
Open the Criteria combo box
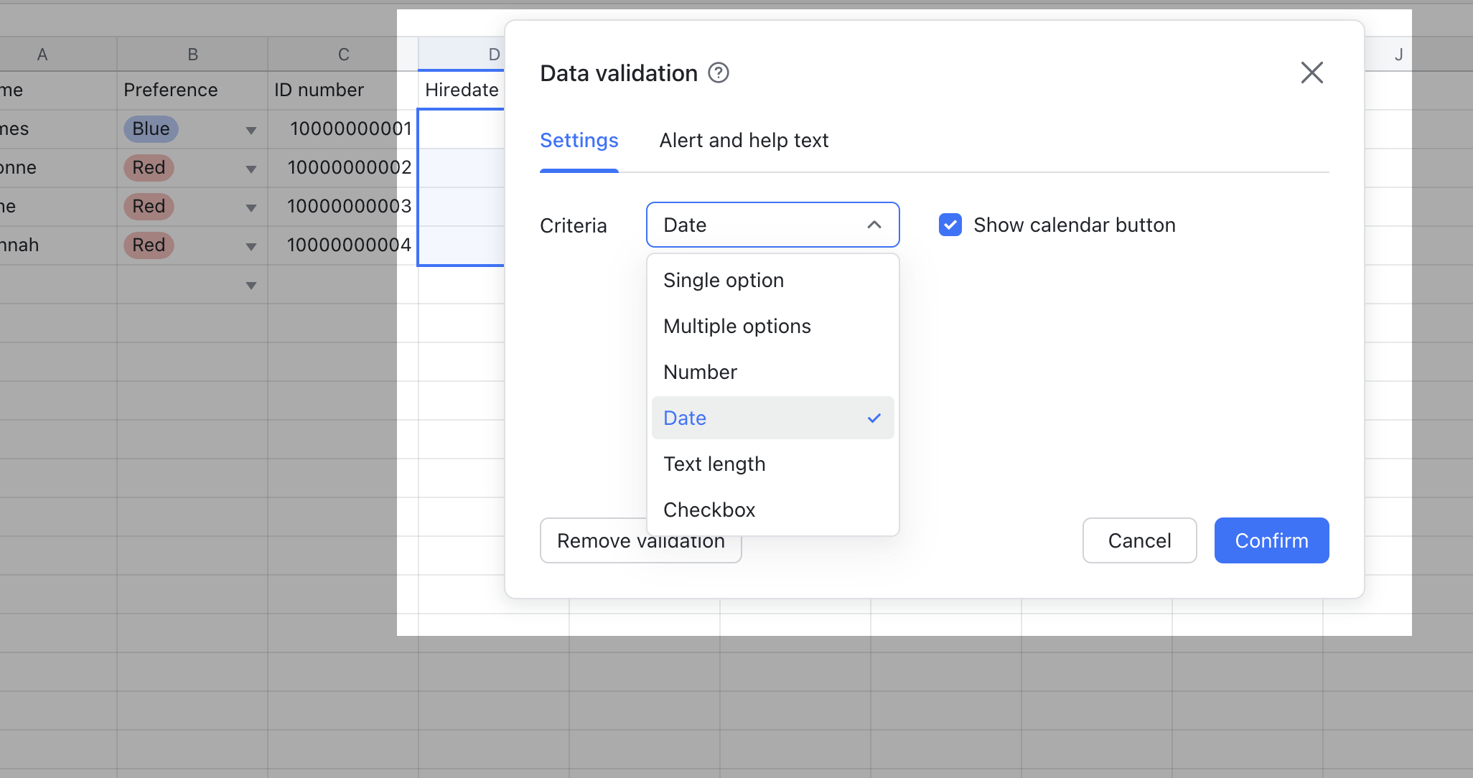[x=772, y=225]
